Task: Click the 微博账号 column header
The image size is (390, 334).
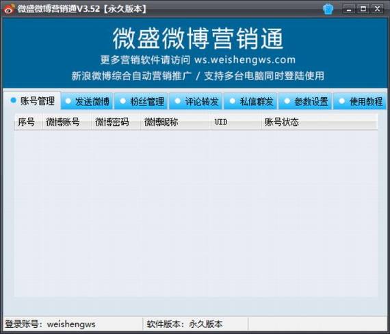Action: [x=67, y=122]
